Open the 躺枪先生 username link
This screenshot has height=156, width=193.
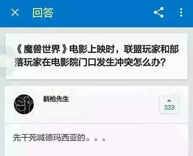[x=56, y=99]
